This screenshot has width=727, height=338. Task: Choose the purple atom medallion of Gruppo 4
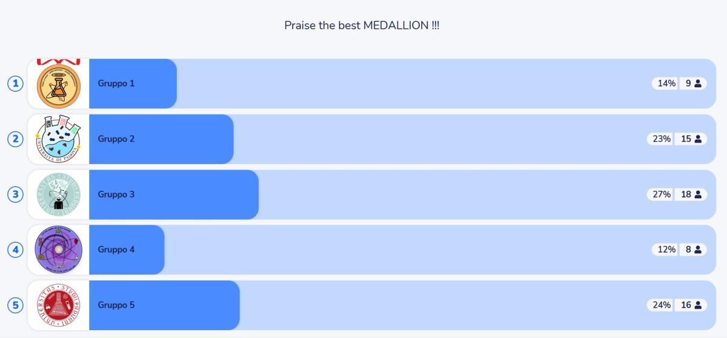(x=59, y=250)
